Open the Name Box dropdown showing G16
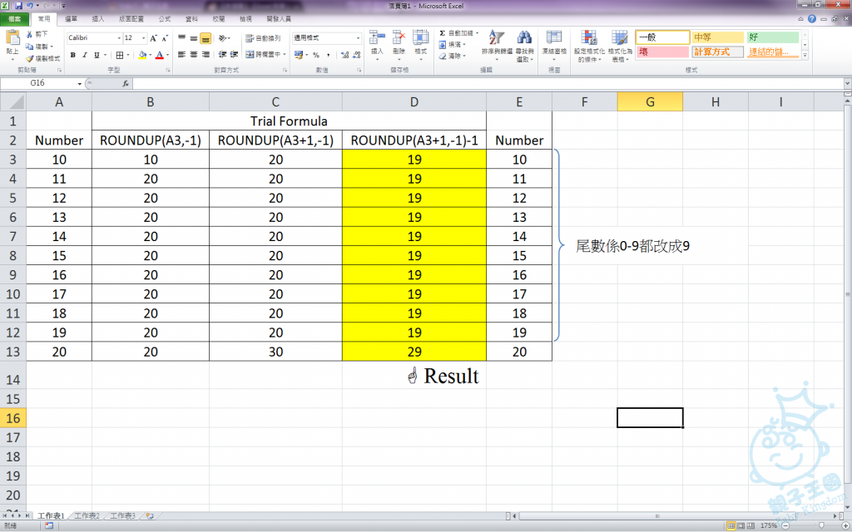852x532 pixels. (79, 84)
